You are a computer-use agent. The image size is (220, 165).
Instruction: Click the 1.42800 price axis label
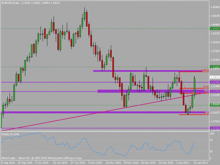215,7
